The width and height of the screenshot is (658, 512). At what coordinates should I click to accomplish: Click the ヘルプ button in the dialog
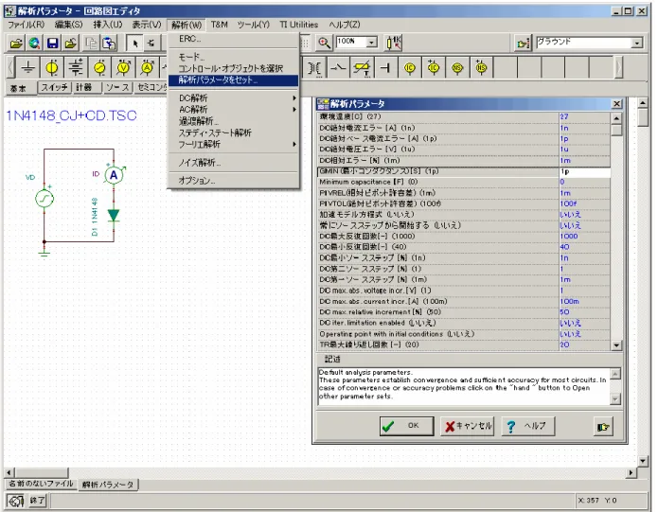(528, 426)
